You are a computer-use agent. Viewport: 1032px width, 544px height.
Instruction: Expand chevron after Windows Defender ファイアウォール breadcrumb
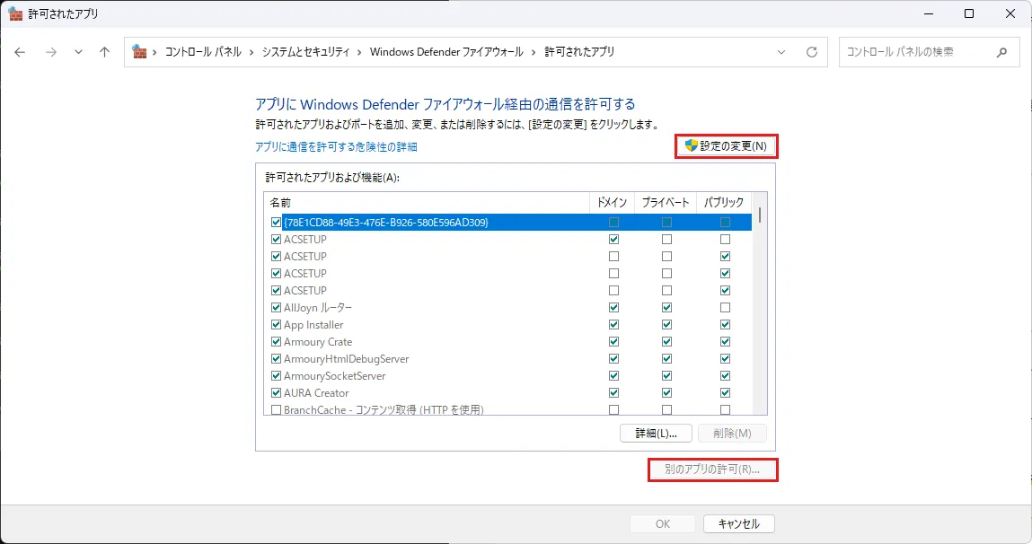(534, 52)
